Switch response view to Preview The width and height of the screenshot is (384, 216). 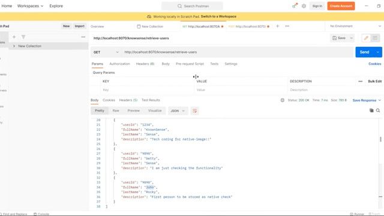click(x=133, y=110)
